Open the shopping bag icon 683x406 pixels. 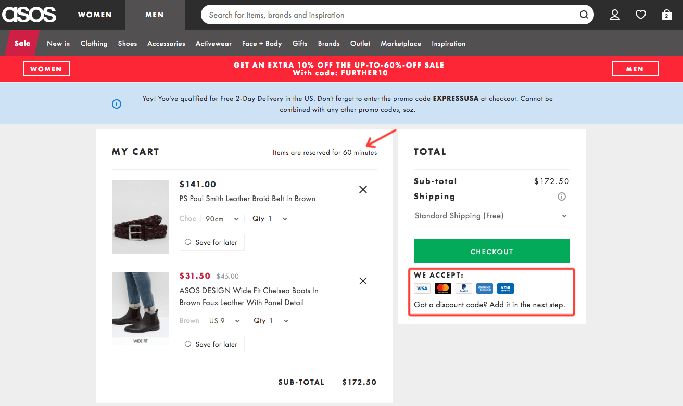click(666, 15)
